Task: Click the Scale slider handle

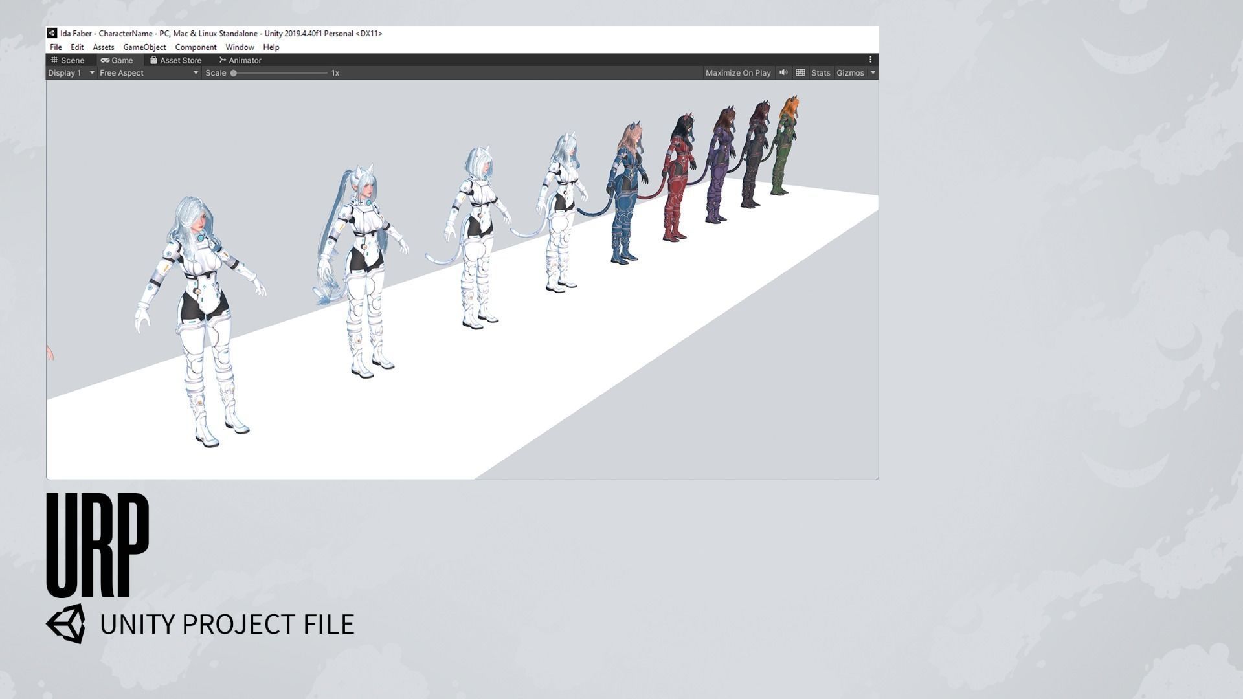Action: [234, 73]
